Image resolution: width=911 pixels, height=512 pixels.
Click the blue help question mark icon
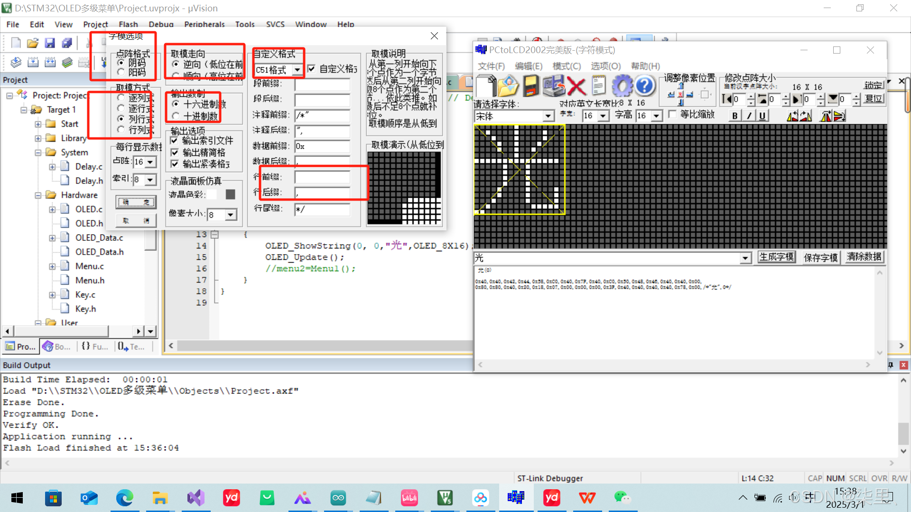644,86
